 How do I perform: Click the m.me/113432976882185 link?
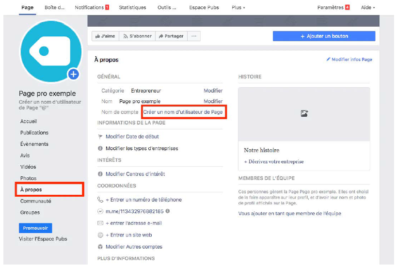[135, 211]
